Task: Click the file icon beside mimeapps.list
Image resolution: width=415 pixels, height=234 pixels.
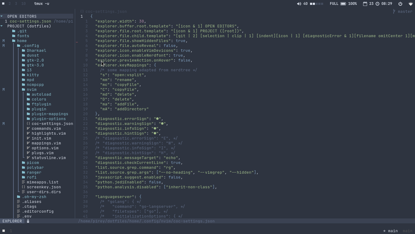Action: click(23, 182)
